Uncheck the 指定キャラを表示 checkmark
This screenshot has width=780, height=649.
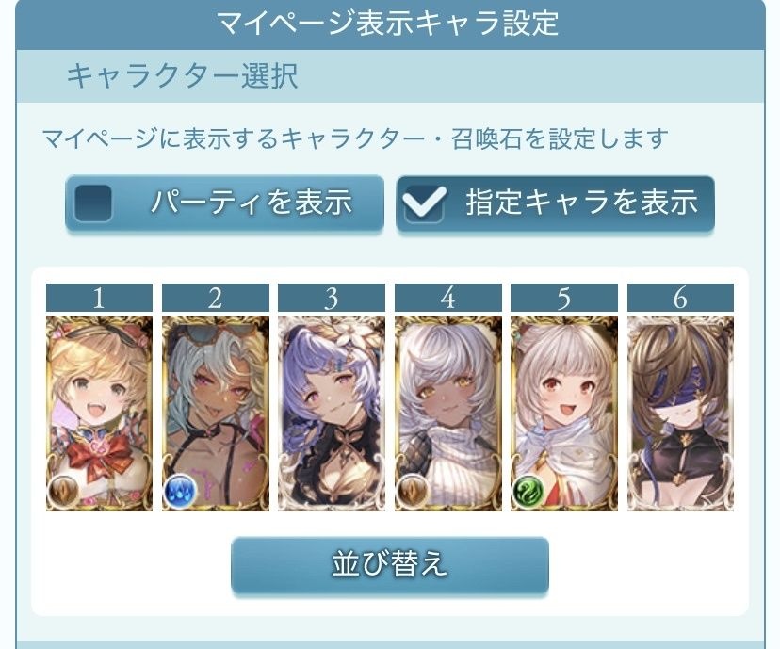tap(424, 203)
